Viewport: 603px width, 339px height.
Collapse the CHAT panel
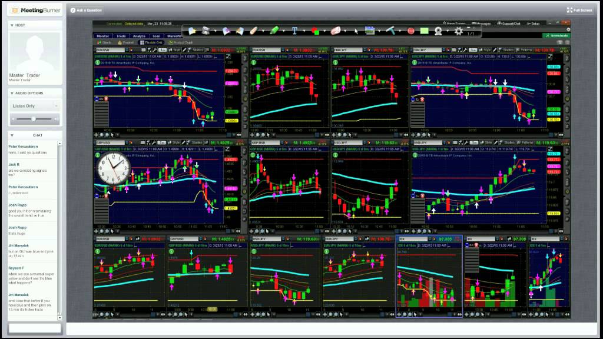pos(12,135)
